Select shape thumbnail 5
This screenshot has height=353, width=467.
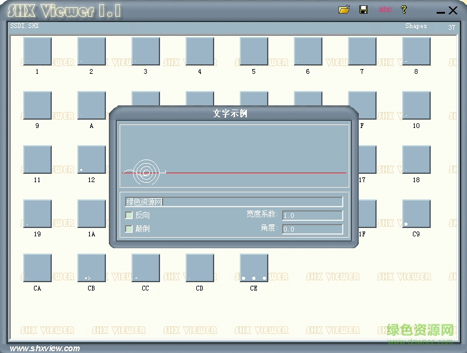(x=254, y=51)
